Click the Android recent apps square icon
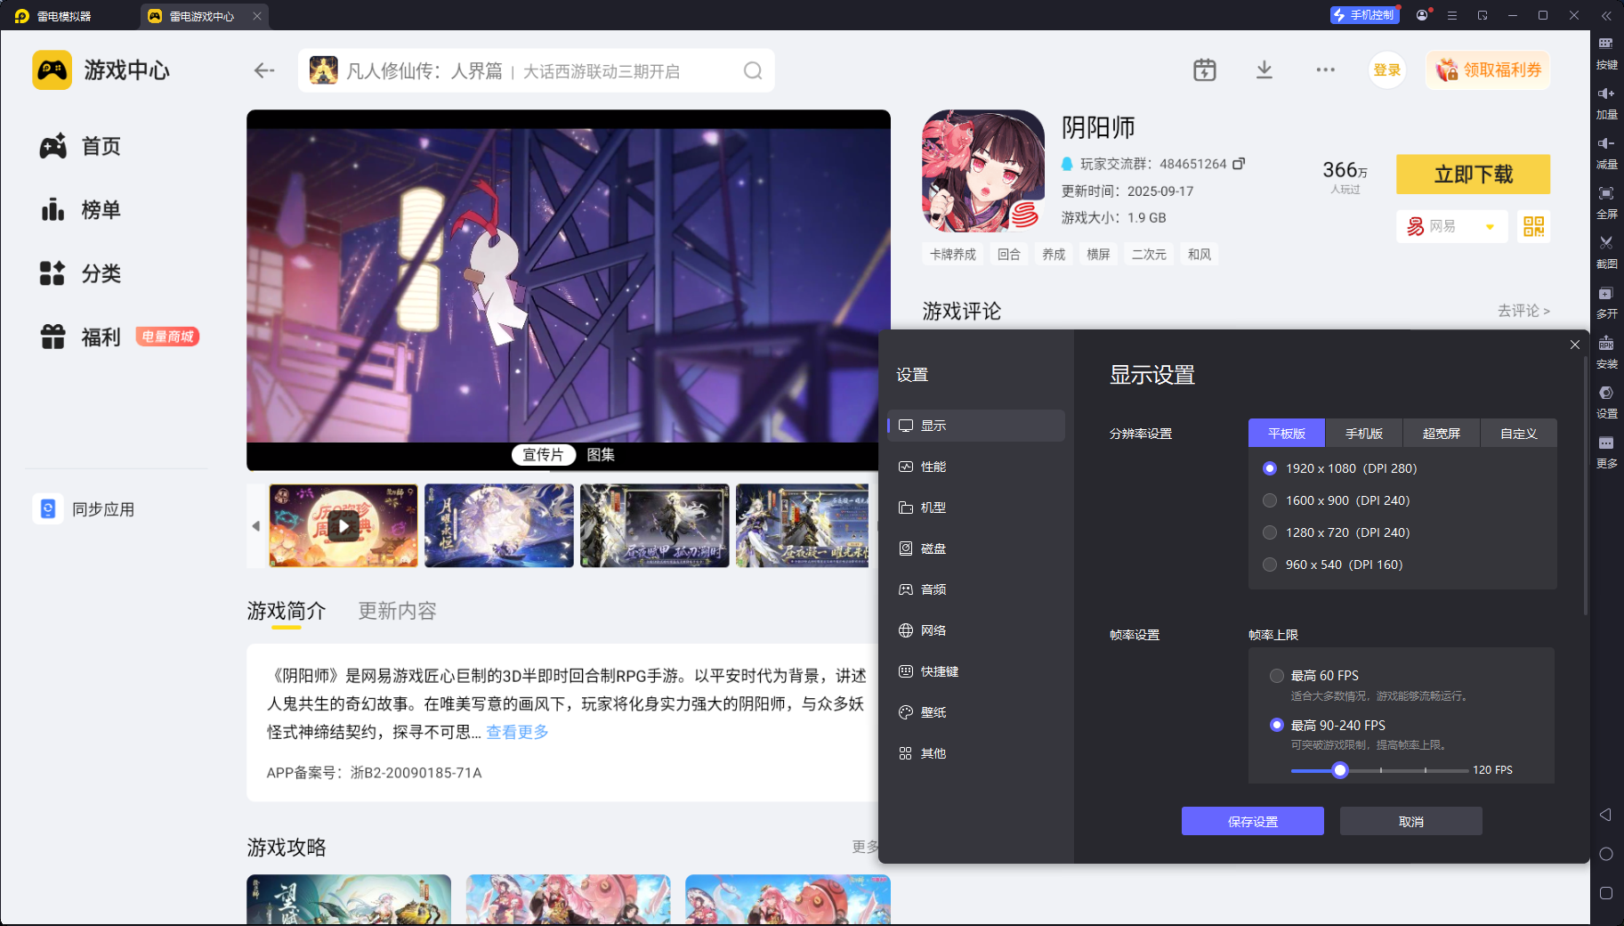The width and height of the screenshot is (1624, 926). tap(1606, 893)
